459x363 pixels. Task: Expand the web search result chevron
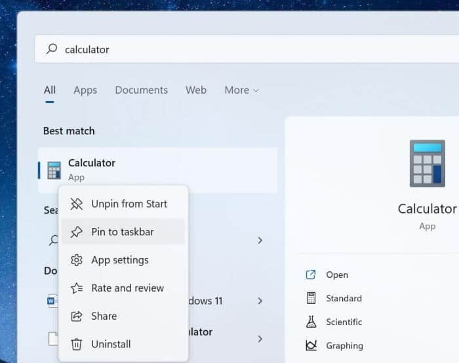tap(260, 240)
